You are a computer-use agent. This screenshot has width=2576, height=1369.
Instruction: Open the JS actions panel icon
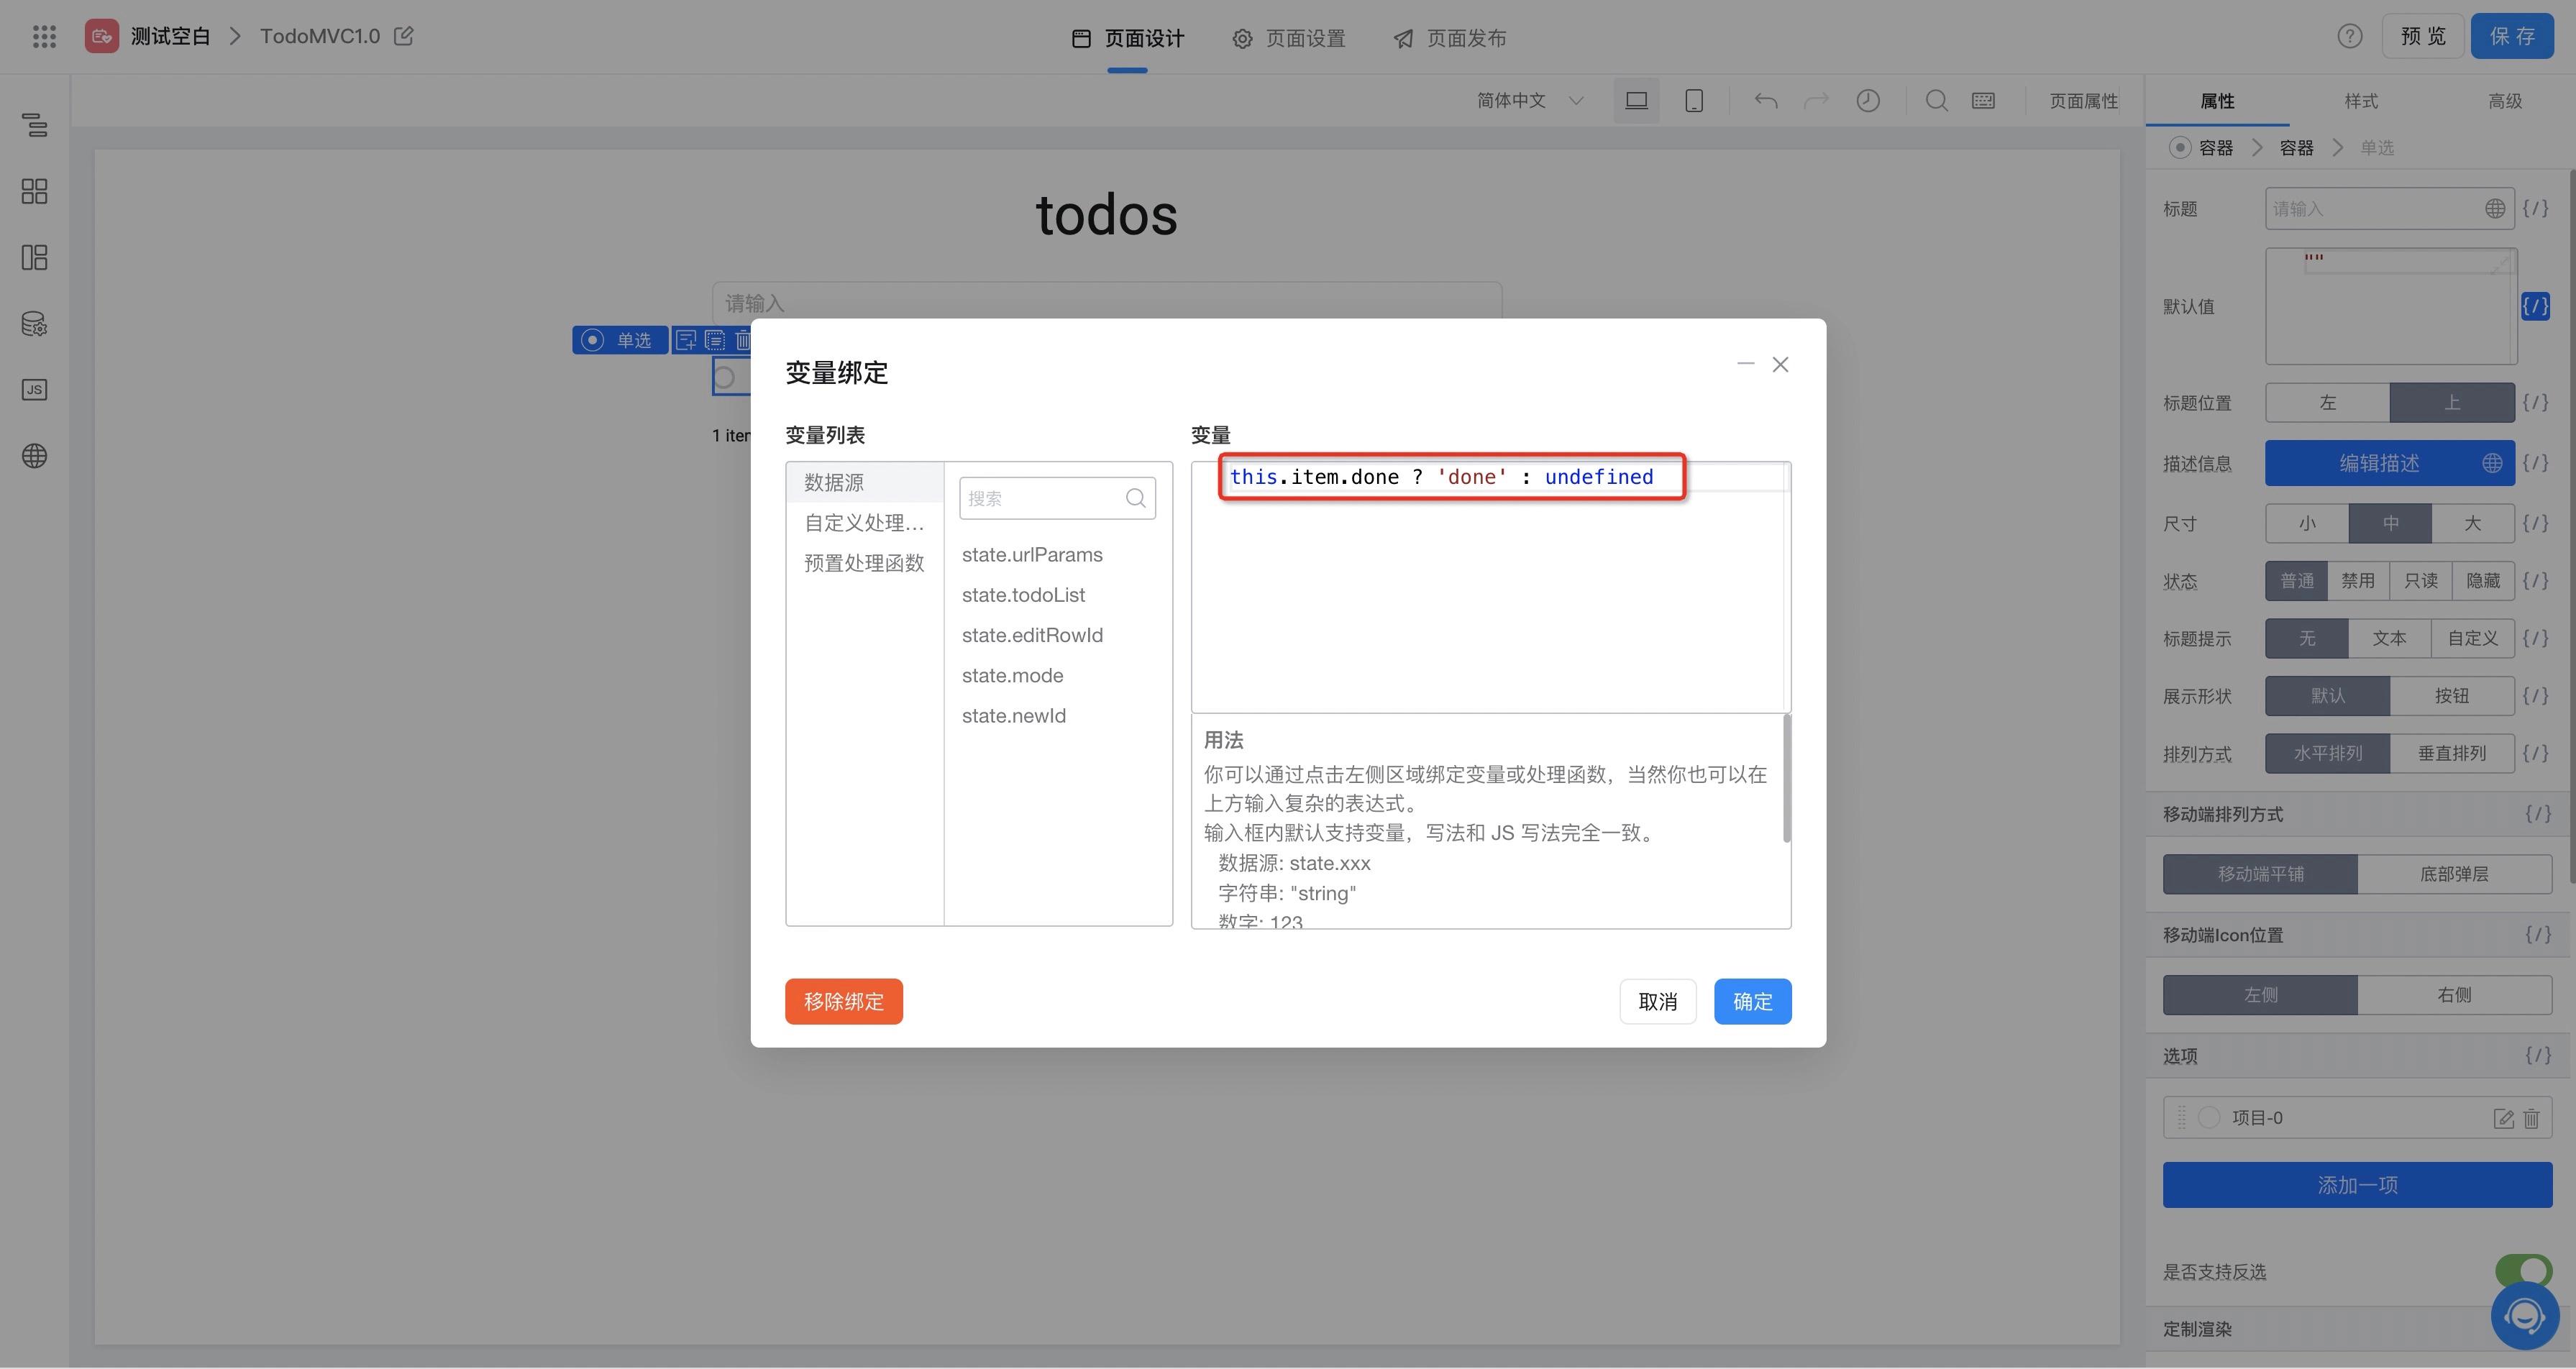pyautogui.click(x=34, y=390)
